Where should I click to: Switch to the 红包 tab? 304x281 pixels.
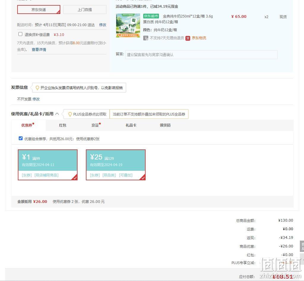[63, 125]
